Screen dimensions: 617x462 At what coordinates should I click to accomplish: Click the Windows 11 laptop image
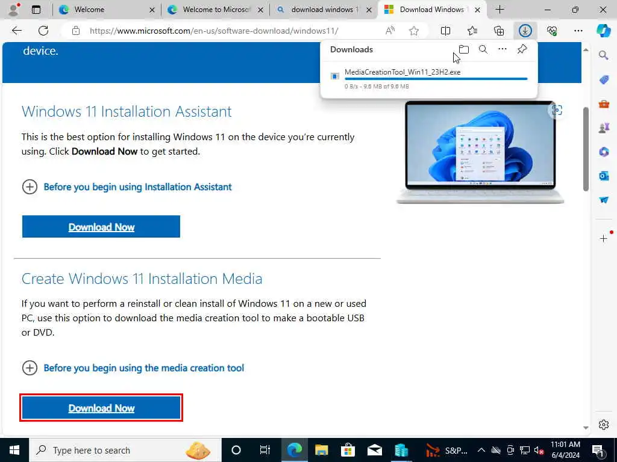[480, 152]
